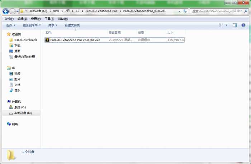Create a folder with 新建文件夹
Image resolution: width=251 pixels, height=164 pixels.
(72, 25)
